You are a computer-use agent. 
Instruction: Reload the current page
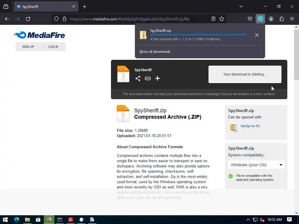pyautogui.click(x=28, y=19)
